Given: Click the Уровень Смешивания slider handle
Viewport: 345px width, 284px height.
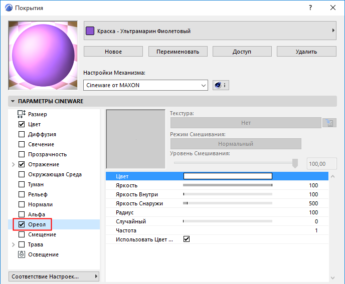Looking at the screenshot, I should pos(295,163).
